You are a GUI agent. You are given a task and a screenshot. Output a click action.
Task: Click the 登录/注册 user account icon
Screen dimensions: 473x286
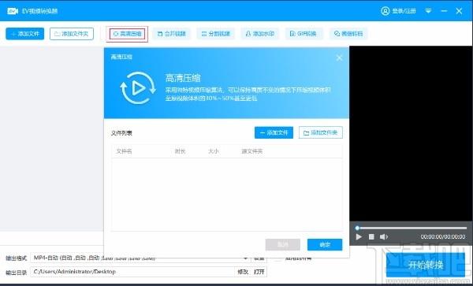coord(385,11)
